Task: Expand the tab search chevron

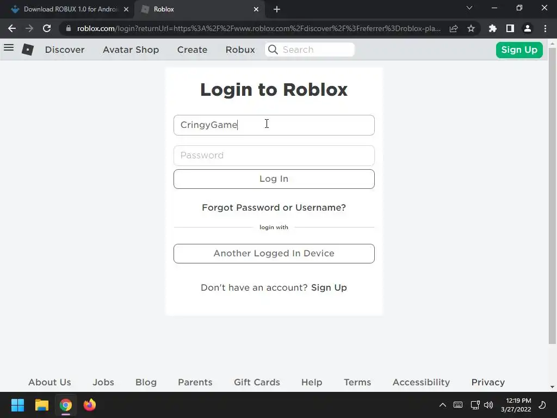Action: click(469, 8)
